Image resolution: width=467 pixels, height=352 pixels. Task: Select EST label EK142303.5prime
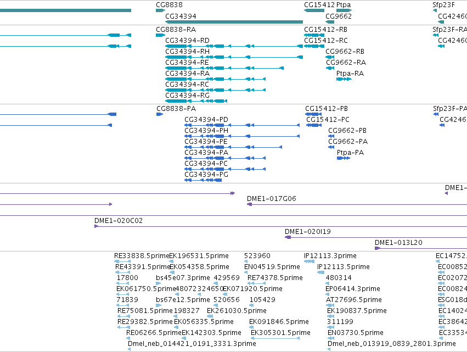click(x=211, y=333)
